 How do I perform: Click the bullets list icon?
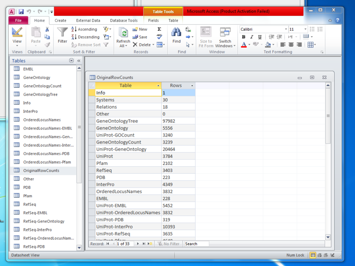(x=312, y=29)
